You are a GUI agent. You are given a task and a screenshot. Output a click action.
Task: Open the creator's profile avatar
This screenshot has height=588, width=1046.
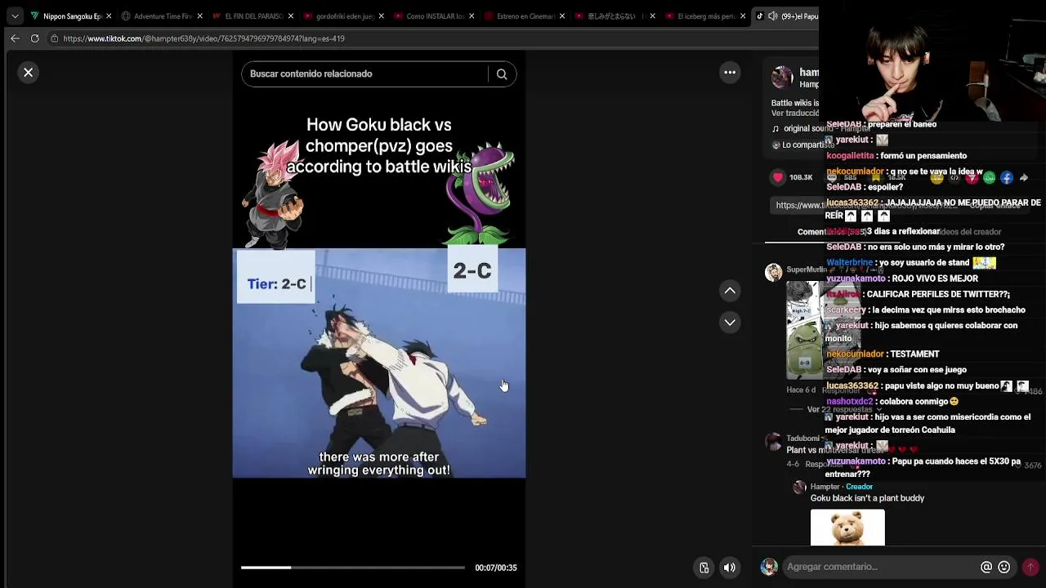tap(782, 78)
